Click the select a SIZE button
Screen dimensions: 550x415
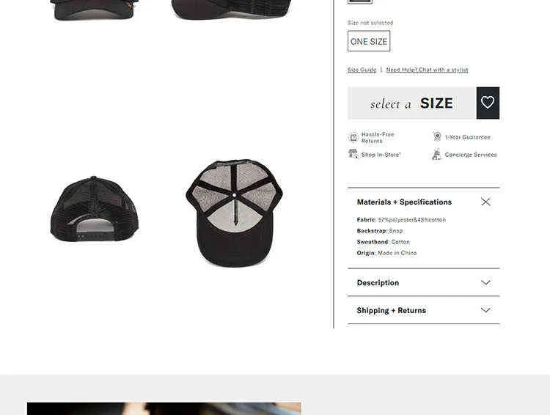point(412,103)
